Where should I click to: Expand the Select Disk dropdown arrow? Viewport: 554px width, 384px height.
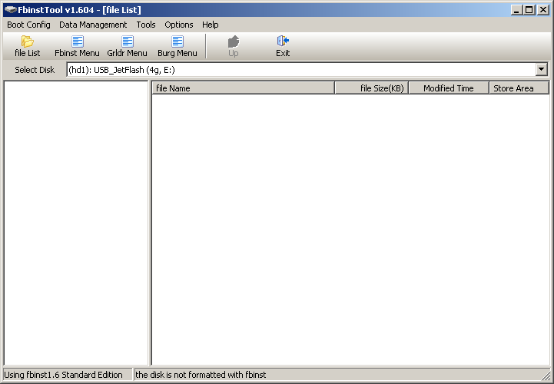(541, 70)
